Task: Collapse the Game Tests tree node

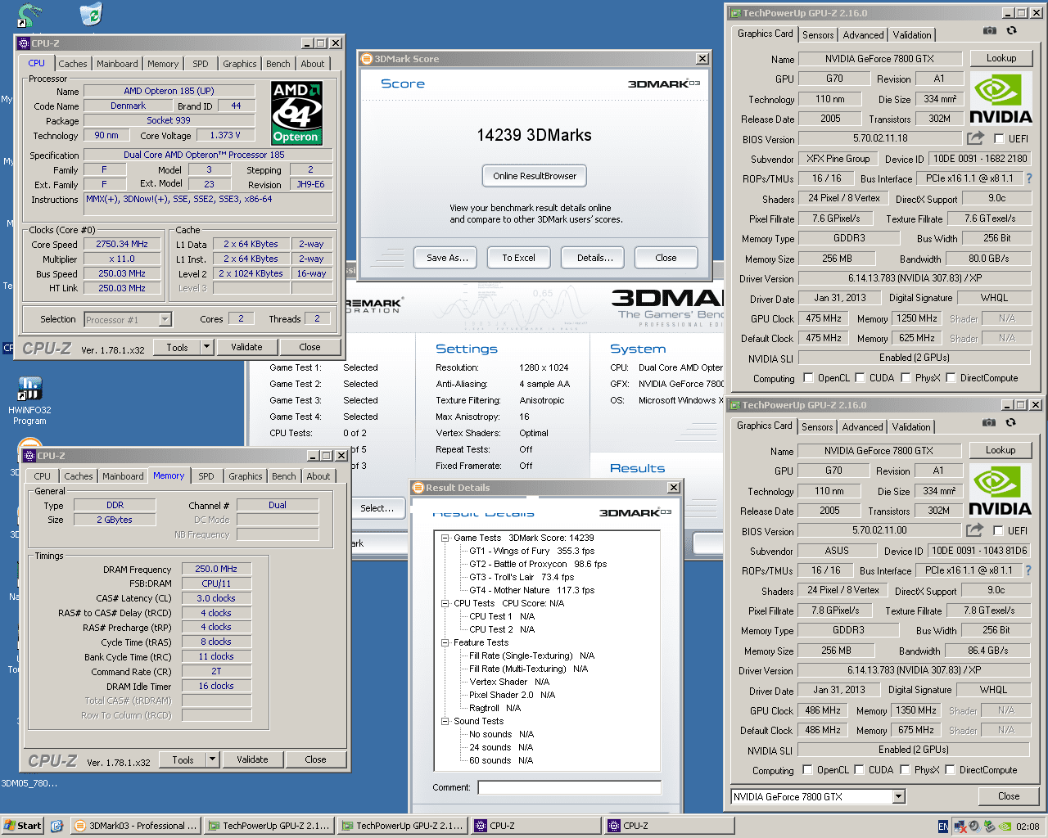Action: tap(445, 538)
